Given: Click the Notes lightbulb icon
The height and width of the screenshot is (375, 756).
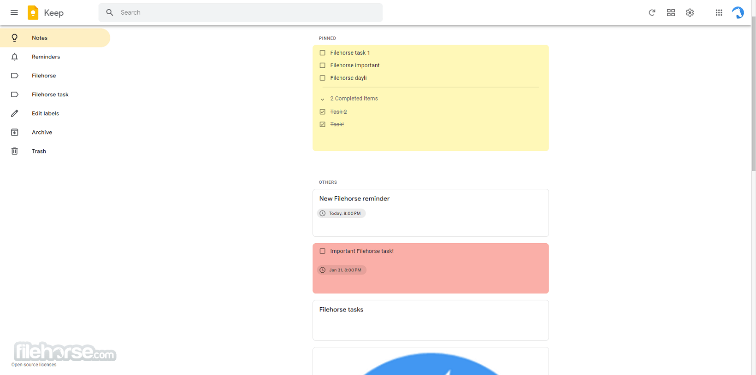Looking at the screenshot, I should point(15,38).
